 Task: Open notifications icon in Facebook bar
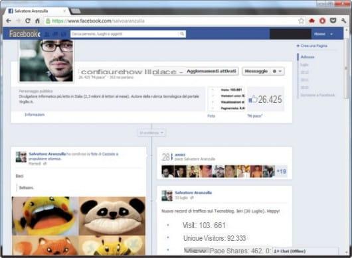(x=64, y=34)
